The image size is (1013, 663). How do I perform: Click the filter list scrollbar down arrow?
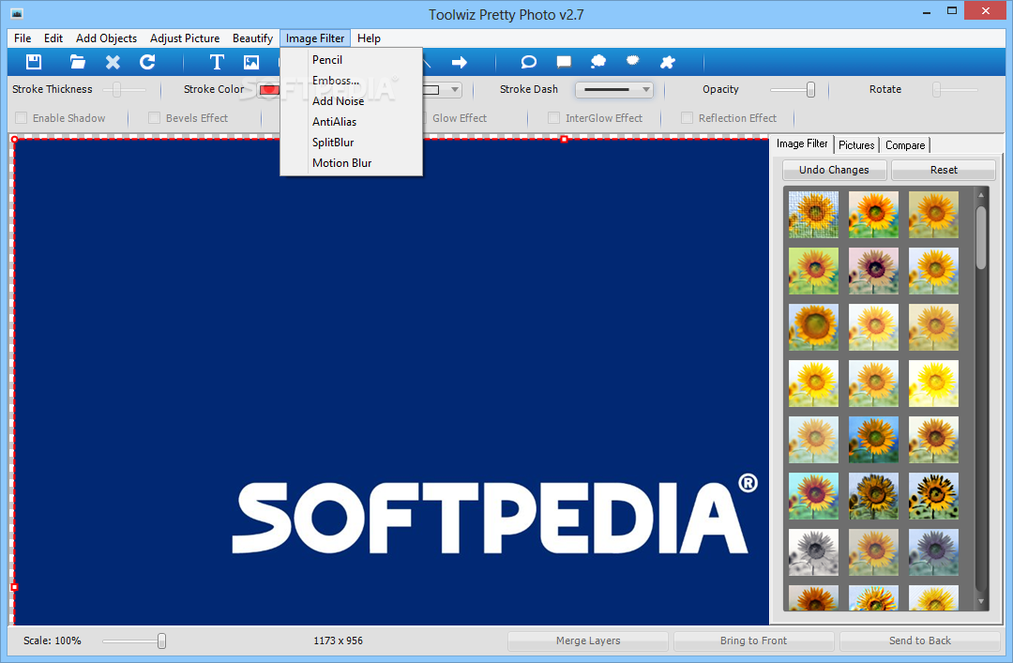(x=981, y=602)
